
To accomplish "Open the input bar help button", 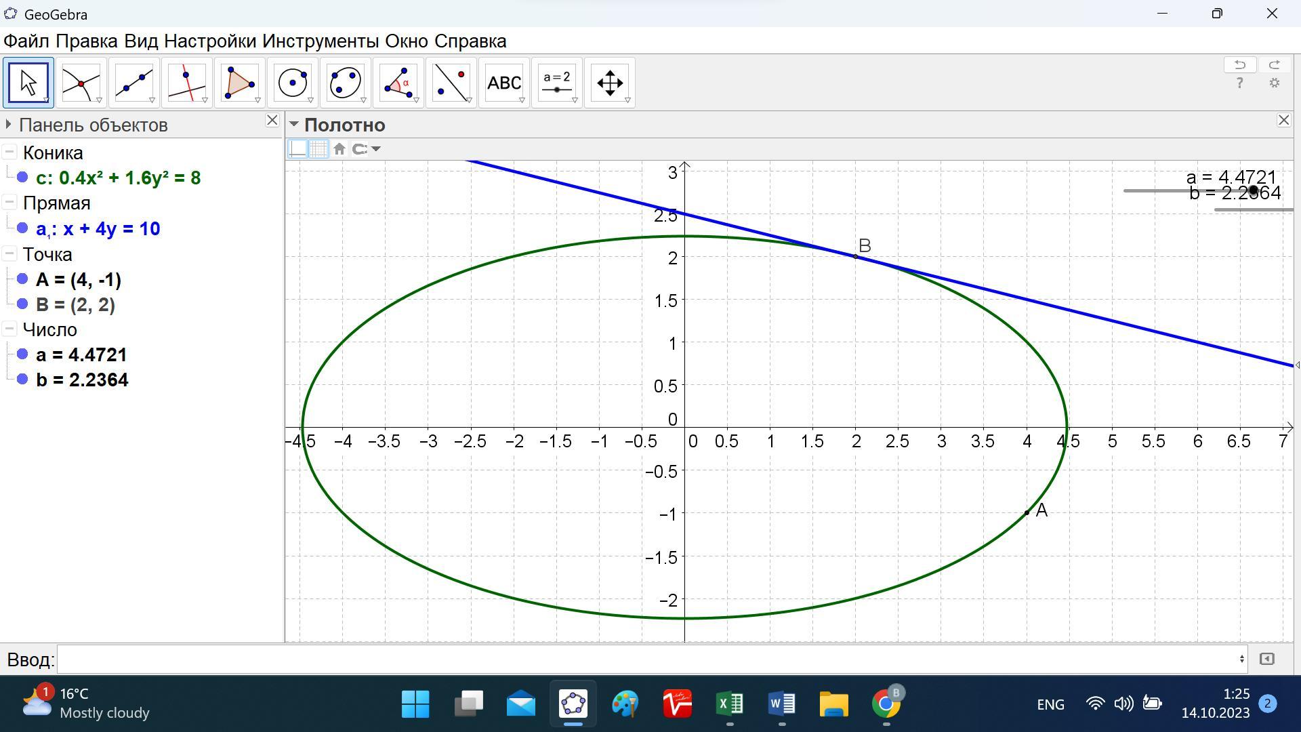I will click(1266, 659).
